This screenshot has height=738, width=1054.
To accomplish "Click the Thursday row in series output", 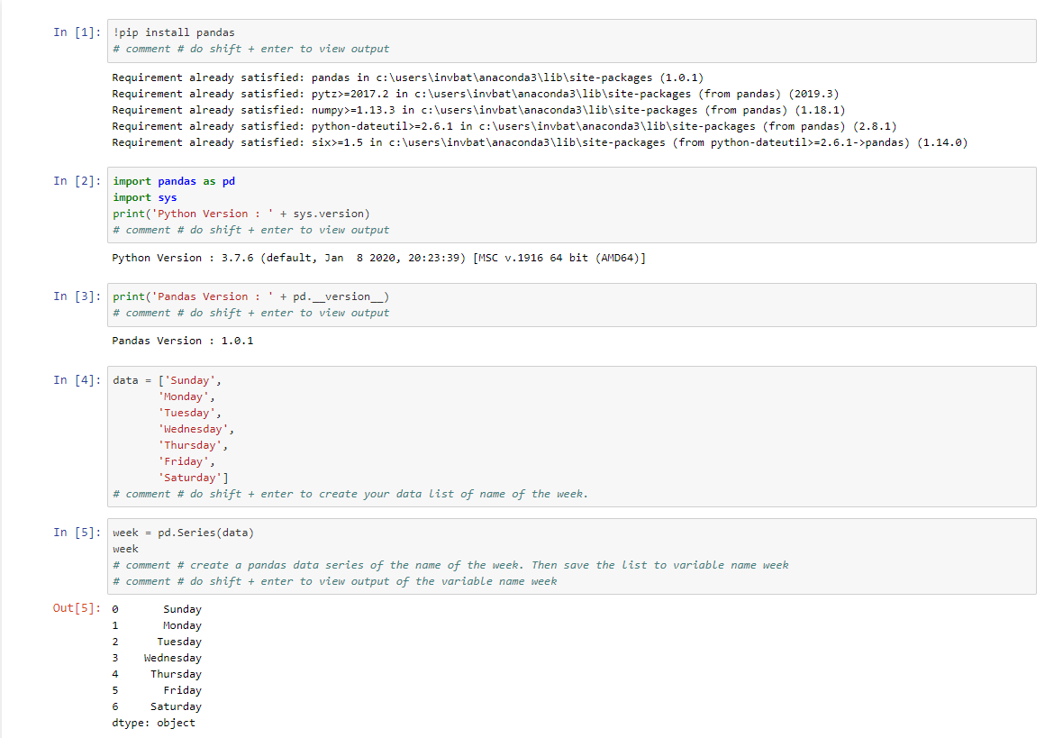I will (176, 674).
